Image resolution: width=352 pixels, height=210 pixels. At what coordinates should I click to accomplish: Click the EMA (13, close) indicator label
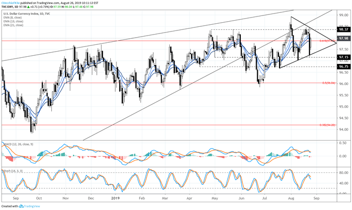(13, 21)
